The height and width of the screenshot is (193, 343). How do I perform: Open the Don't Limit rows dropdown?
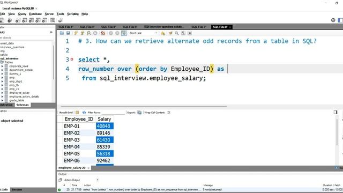[x=143, y=33]
